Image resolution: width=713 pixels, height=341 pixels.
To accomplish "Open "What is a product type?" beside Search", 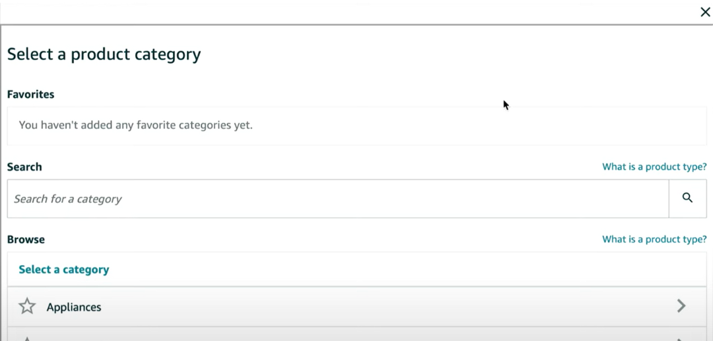I will pos(654,167).
